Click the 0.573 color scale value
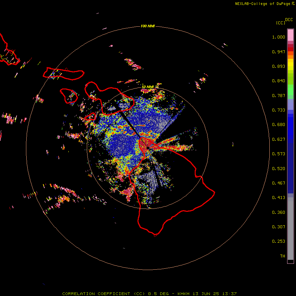296x296 pixels. coord(279,154)
